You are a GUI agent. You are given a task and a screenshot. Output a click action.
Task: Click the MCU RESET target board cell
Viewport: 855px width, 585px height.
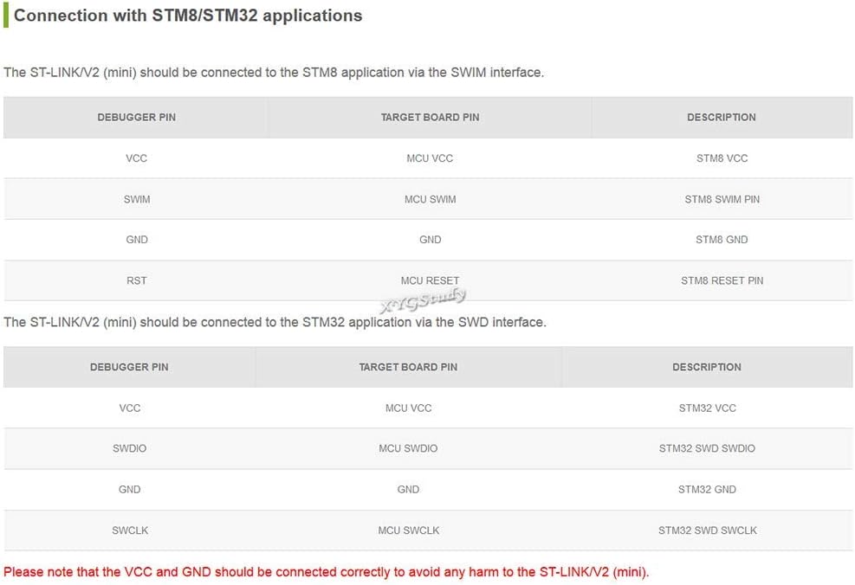[430, 280]
